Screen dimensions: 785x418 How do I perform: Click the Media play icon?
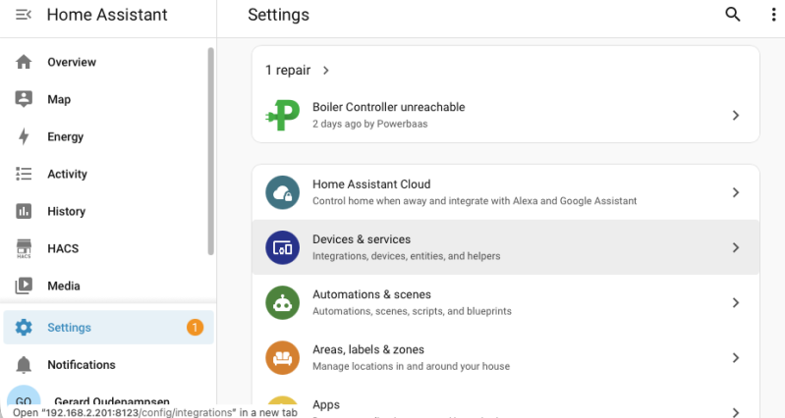pos(24,286)
